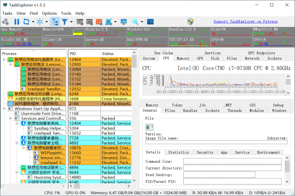Click the 火绒安全软件托盘程序 flame icon
Image resolution: width=295 pixels, height=196 pixels.
pos(11,99)
